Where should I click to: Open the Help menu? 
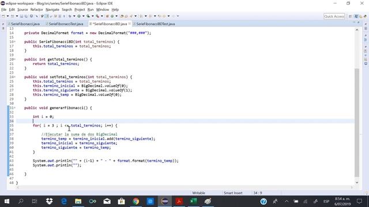tap(115, 10)
